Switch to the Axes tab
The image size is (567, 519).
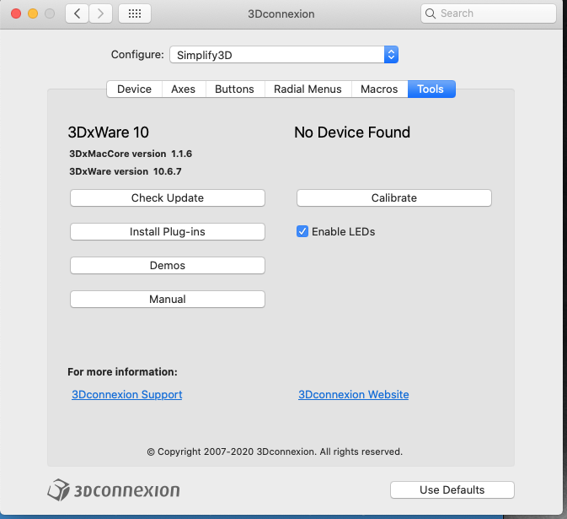pyautogui.click(x=184, y=89)
